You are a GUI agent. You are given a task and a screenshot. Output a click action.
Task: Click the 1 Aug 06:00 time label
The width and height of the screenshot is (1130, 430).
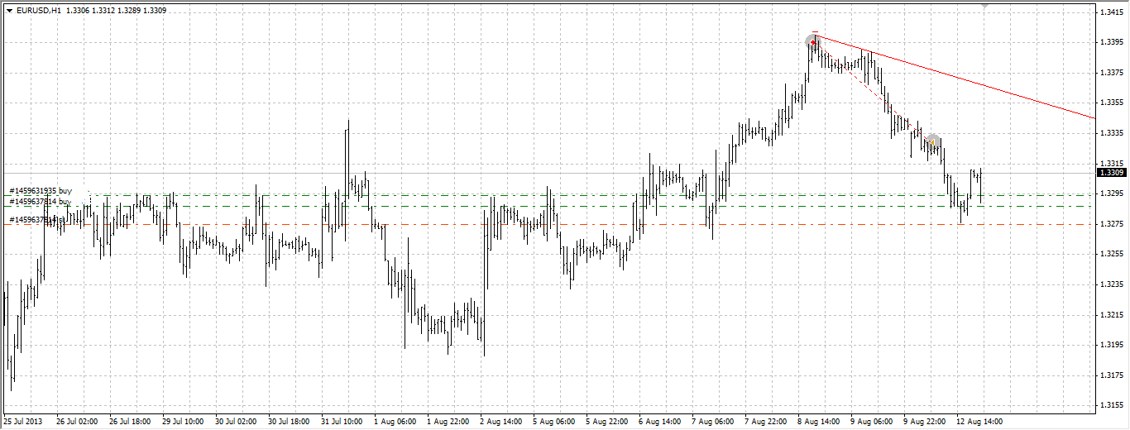[x=395, y=421]
